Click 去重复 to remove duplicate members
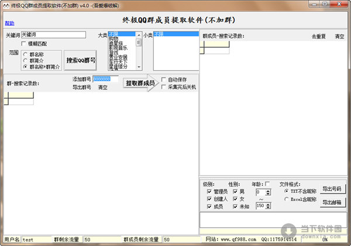The image size is (351, 246). (319, 36)
